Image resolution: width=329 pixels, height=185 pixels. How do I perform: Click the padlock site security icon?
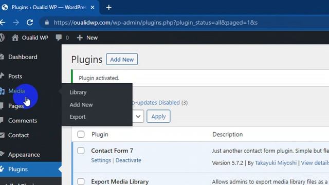[47, 22]
